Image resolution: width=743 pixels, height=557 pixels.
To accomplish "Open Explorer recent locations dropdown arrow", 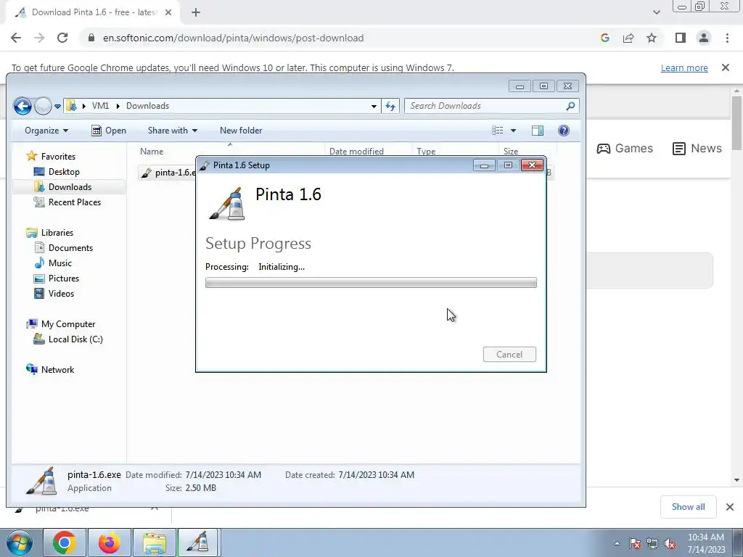I will [x=57, y=106].
